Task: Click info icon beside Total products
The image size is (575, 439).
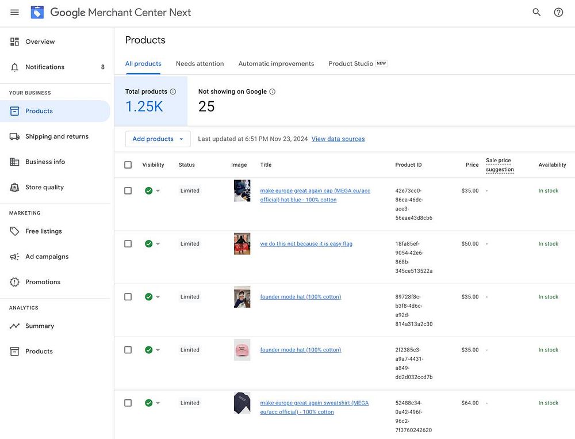Action: (173, 91)
